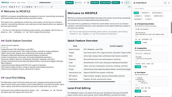Expand extra tags on Class Diagram

(149, 88)
